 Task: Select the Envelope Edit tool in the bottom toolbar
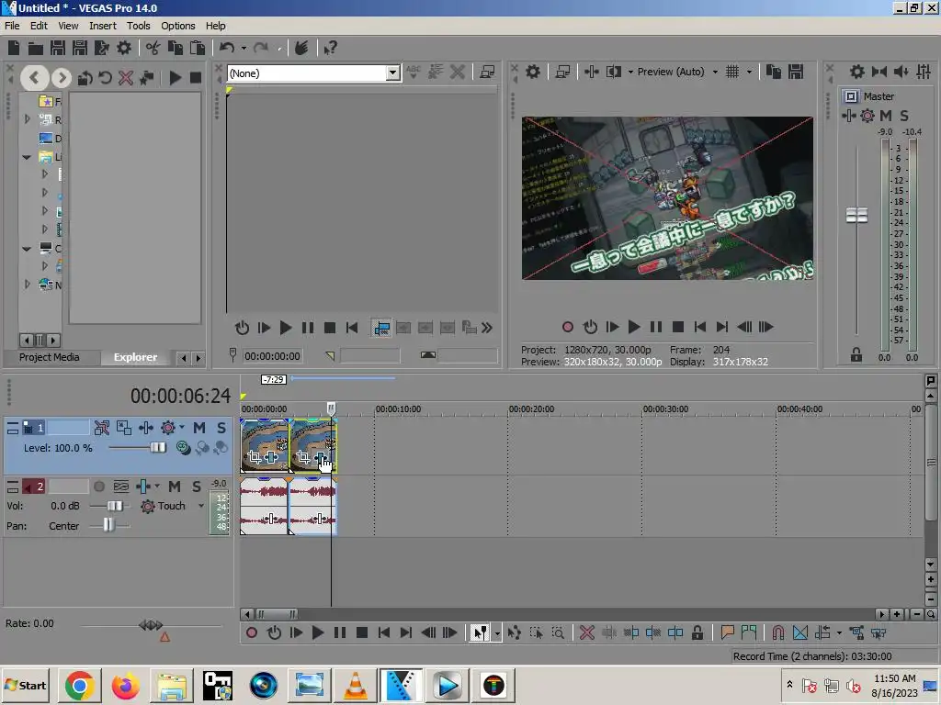point(515,632)
